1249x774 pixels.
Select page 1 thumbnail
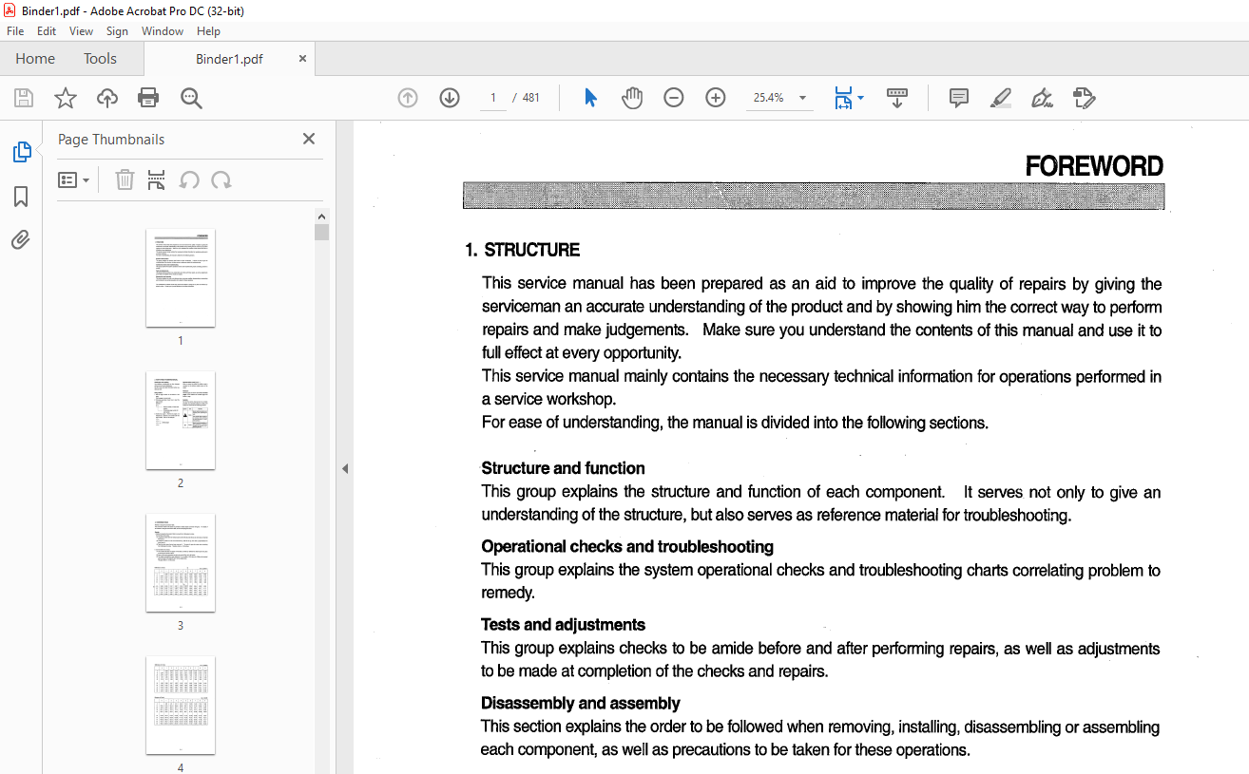[181, 277]
